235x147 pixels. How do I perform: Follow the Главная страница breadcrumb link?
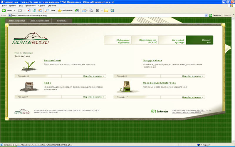click(23, 53)
